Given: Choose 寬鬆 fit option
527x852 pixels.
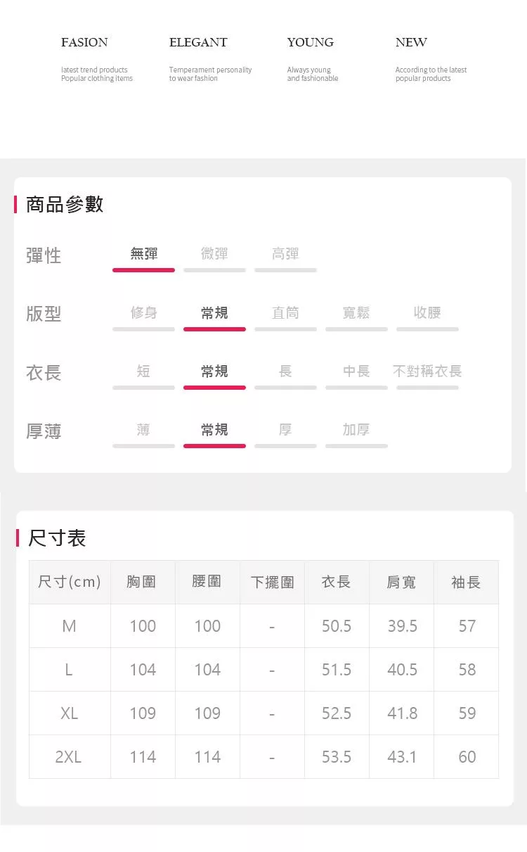Looking at the screenshot, I should [x=356, y=313].
